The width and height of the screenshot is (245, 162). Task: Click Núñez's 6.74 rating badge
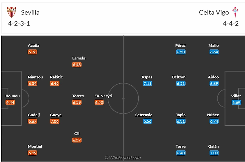[214, 121]
